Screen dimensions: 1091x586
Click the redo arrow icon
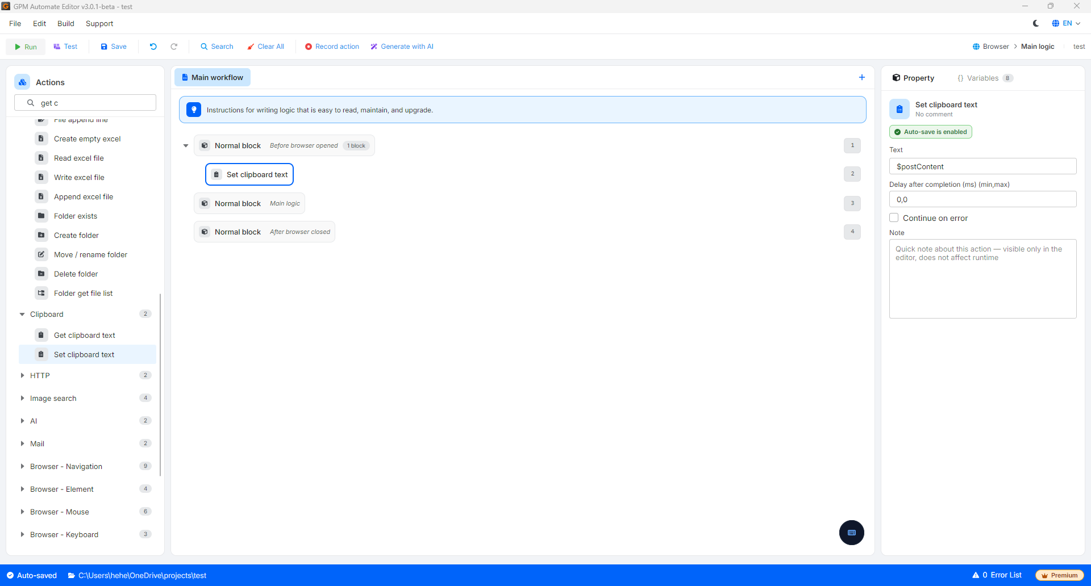coord(174,47)
